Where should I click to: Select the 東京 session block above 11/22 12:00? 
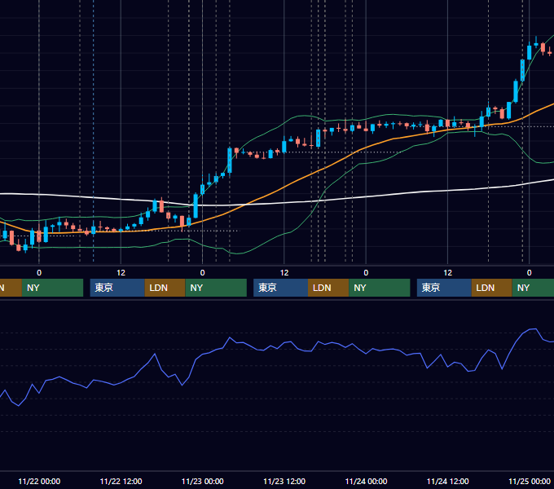[117, 288]
